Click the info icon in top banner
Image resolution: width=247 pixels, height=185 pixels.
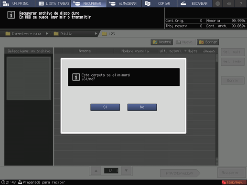tap(11, 15)
